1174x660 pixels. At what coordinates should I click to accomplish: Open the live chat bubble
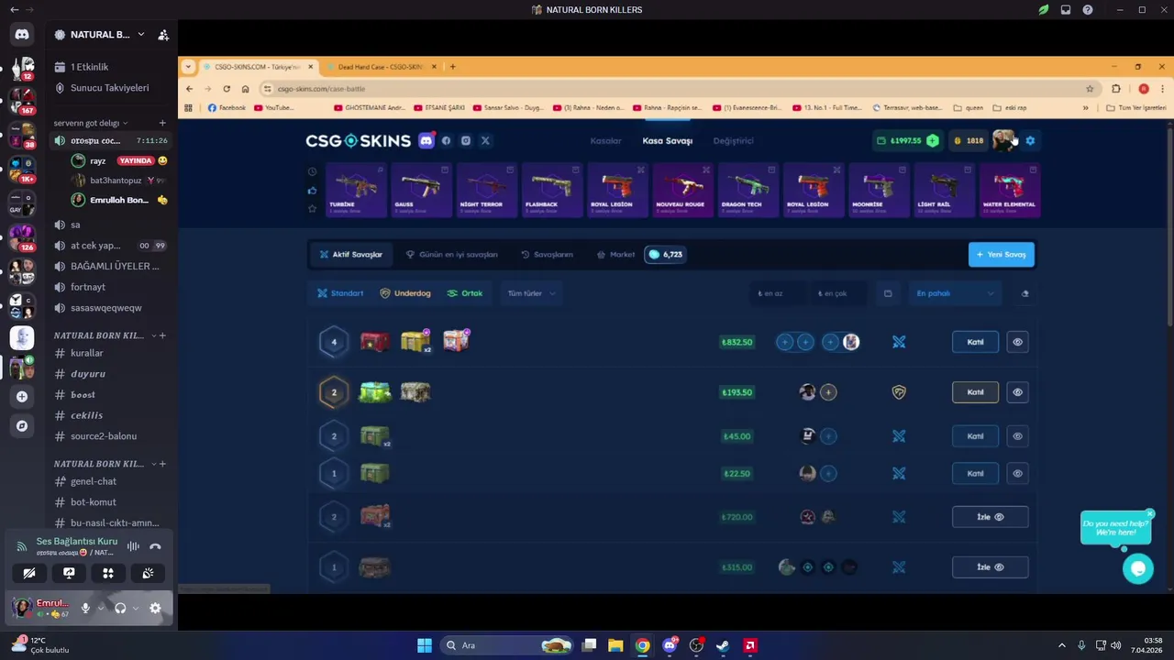pos(1138,568)
